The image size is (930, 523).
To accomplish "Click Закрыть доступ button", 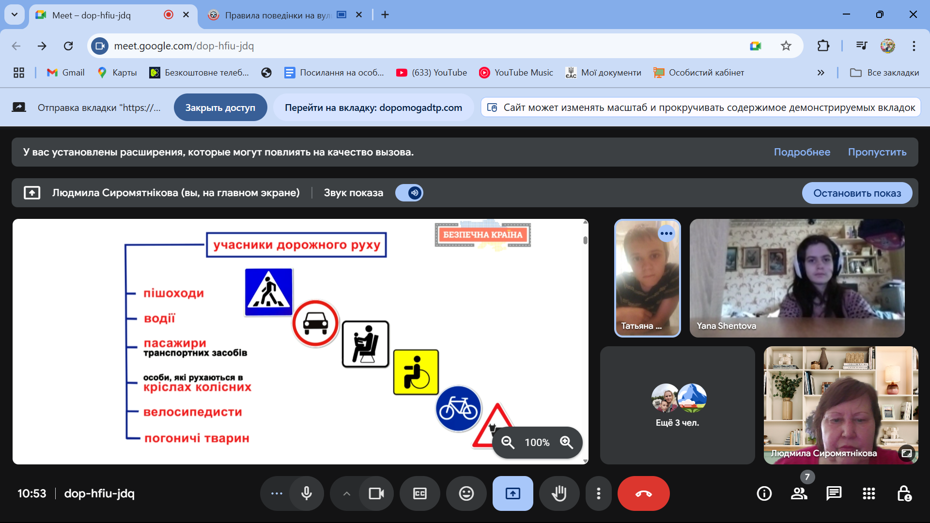I will click(220, 108).
